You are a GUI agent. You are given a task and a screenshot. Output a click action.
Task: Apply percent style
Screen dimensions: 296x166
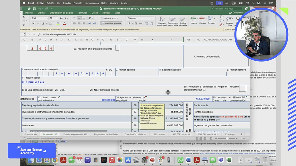[136, 23]
